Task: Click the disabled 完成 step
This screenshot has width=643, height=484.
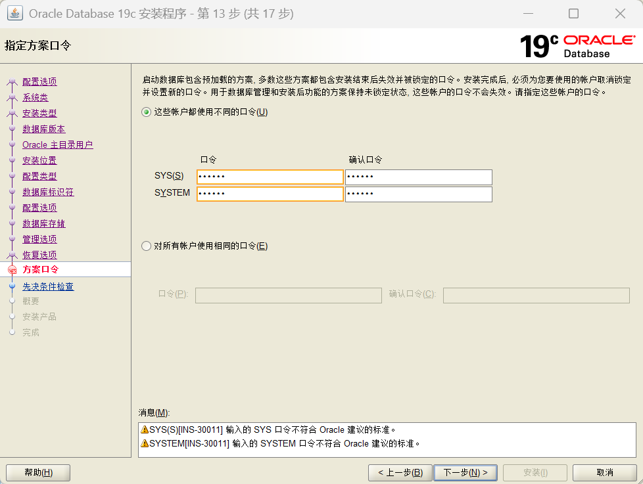Action: [x=31, y=332]
